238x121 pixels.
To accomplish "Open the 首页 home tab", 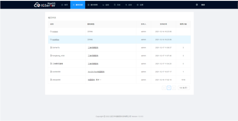I will tap(65, 5).
